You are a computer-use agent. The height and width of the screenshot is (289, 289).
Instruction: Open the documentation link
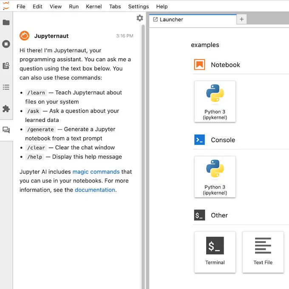tap(95, 190)
